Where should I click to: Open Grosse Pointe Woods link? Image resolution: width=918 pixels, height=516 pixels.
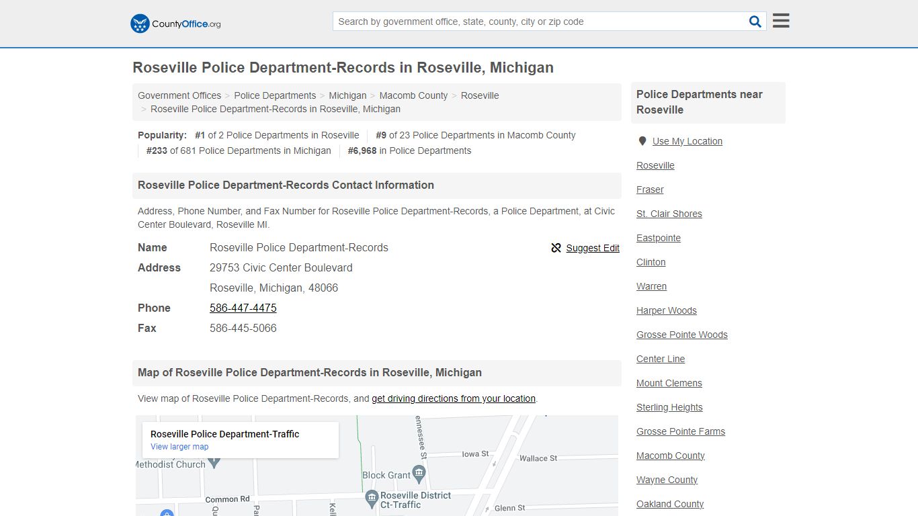(682, 335)
